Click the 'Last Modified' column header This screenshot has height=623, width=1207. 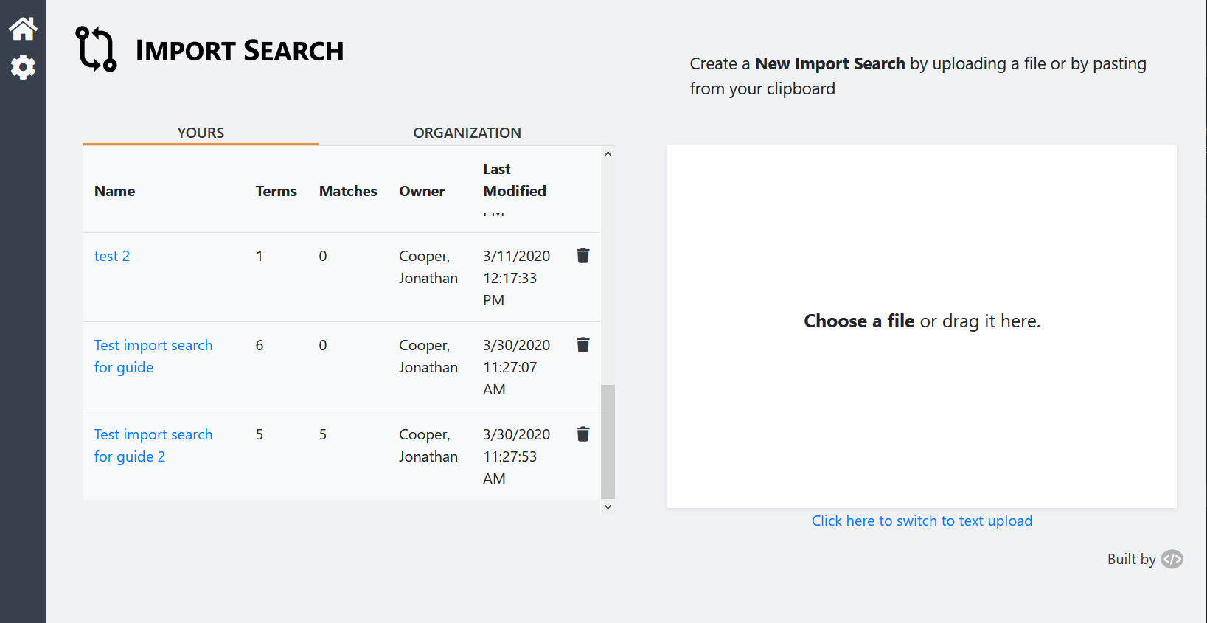[514, 180]
